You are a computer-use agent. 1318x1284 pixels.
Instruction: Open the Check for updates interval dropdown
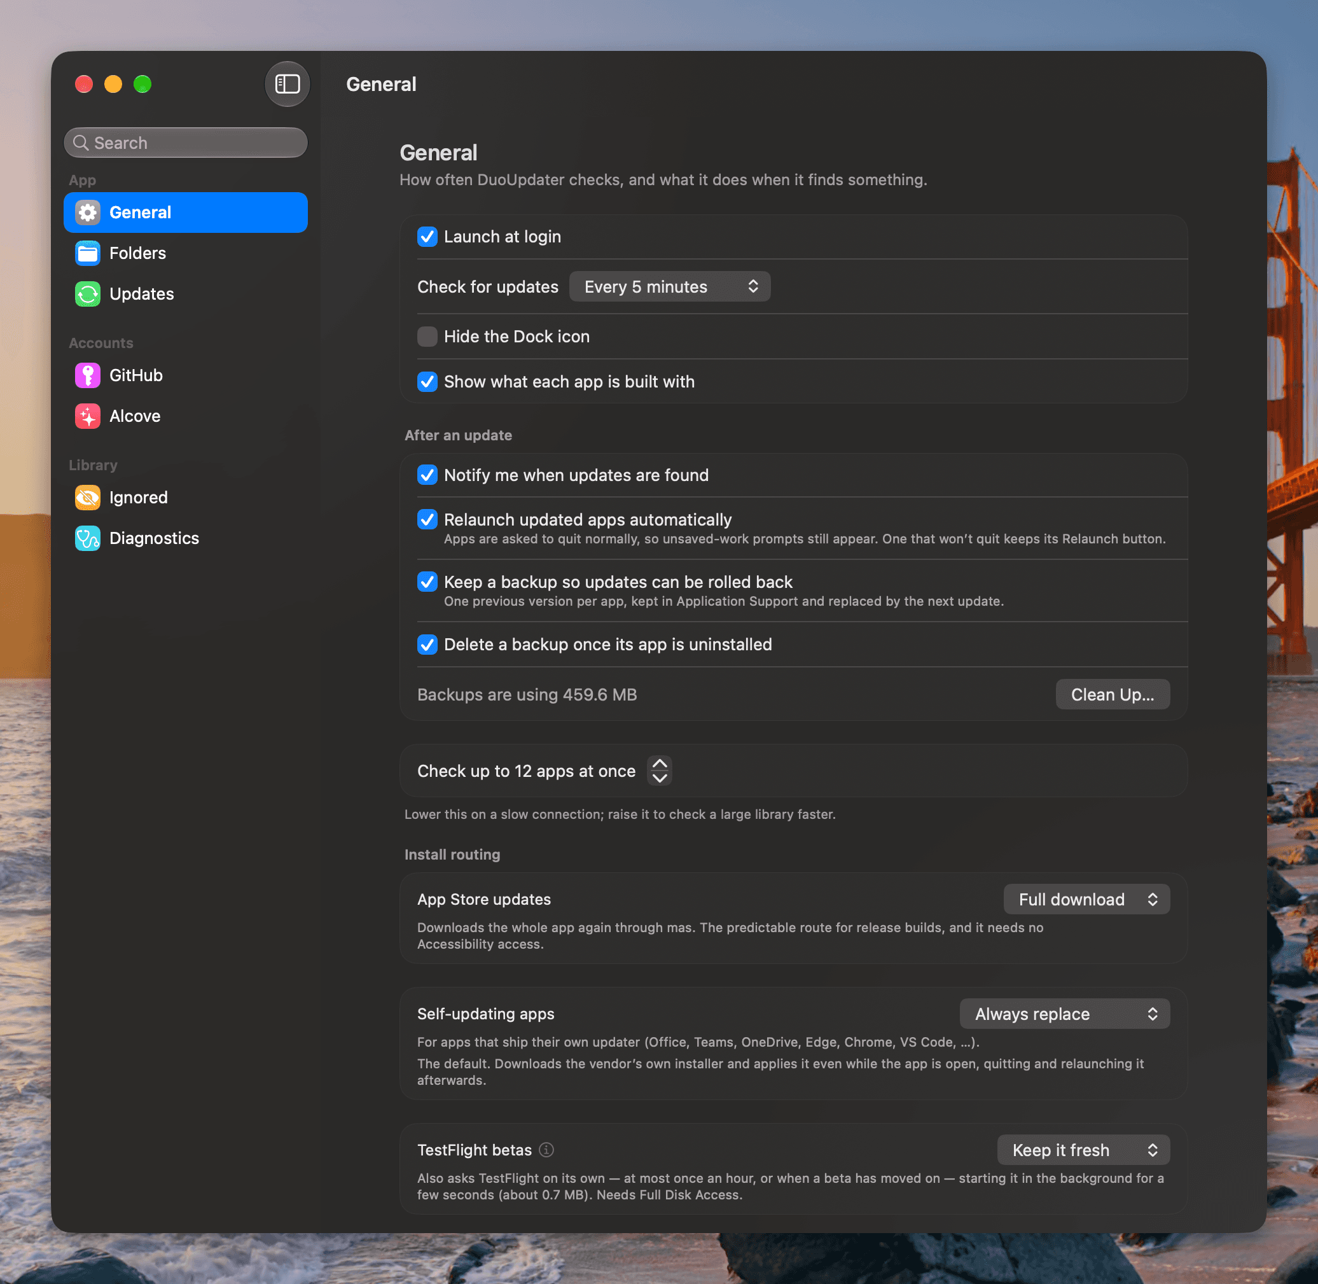pyautogui.click(x=669, y=286)
